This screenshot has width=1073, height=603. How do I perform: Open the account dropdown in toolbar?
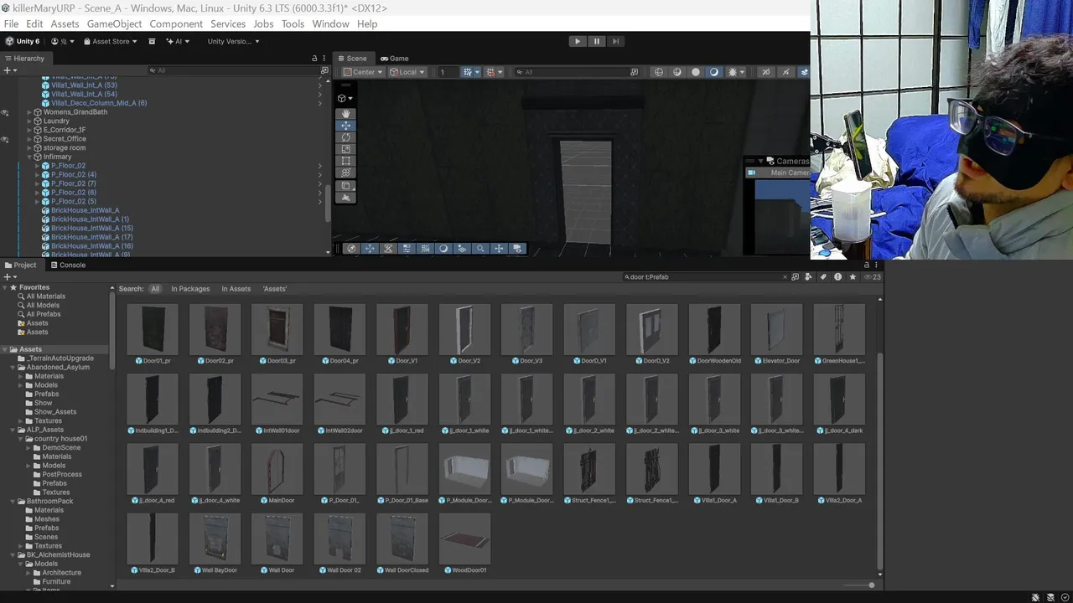click(x=62, y=41)
